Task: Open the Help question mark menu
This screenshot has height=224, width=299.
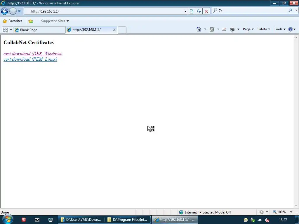Action: [292, 29]
